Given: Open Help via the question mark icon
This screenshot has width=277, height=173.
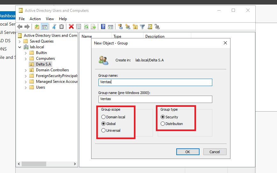Looking at the screenshot, I should point(103,27).
